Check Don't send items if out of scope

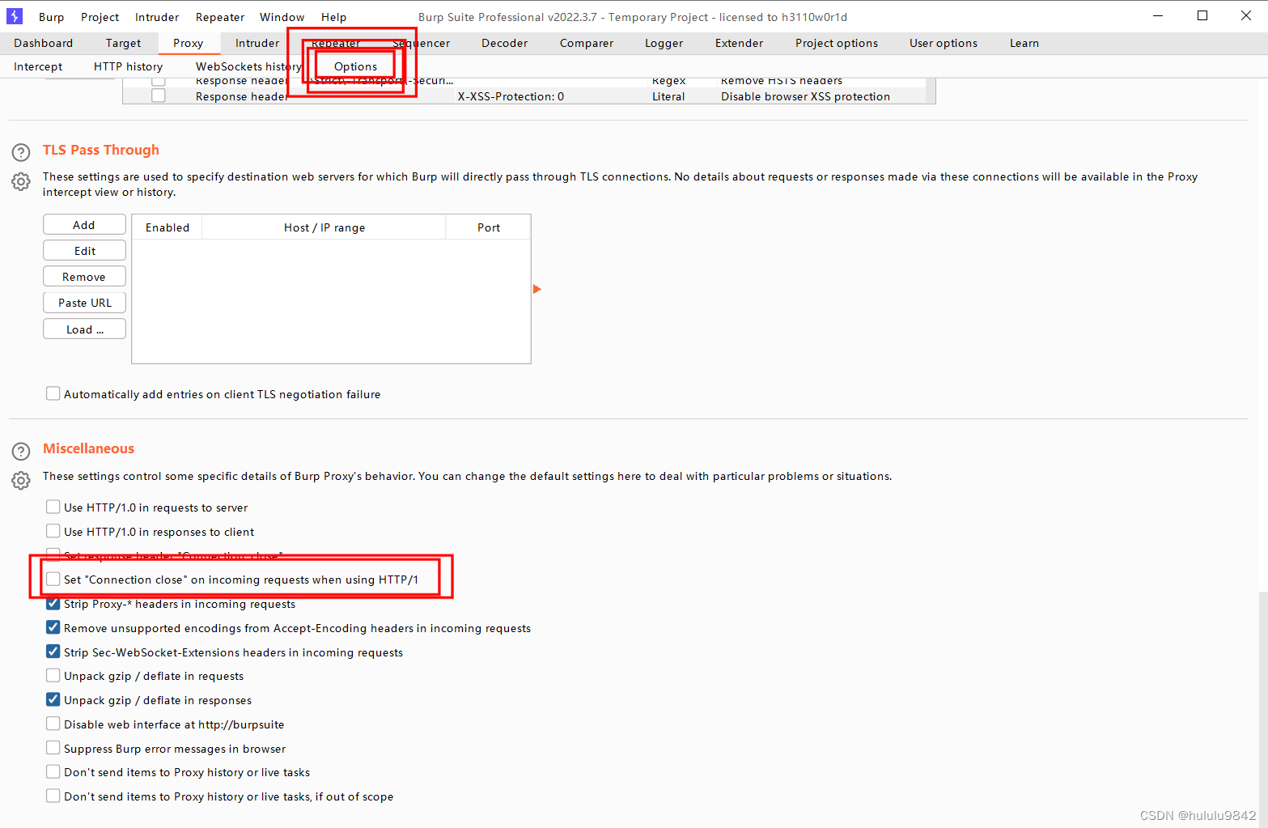click(53, 796)
